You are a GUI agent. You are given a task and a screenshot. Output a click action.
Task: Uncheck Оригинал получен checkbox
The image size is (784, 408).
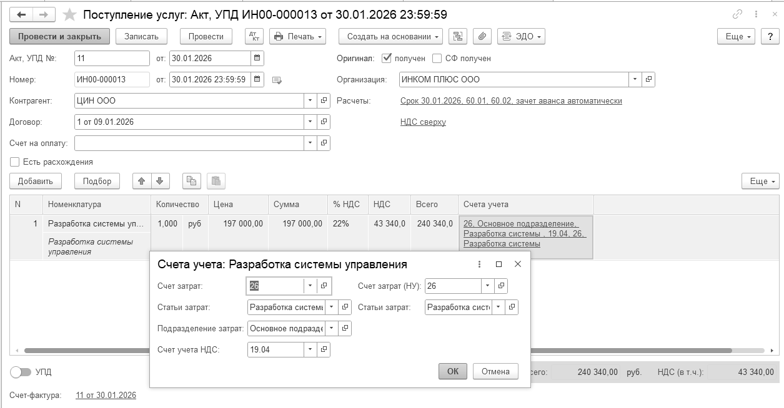386,58
